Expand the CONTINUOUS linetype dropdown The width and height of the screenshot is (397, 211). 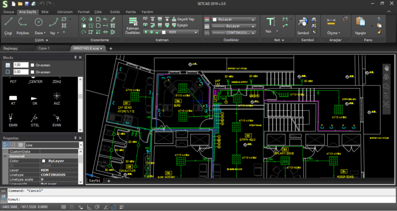tap(254, 33)
